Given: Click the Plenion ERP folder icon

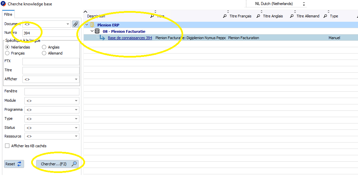Looking at the screenshot, I should [92, 25].
